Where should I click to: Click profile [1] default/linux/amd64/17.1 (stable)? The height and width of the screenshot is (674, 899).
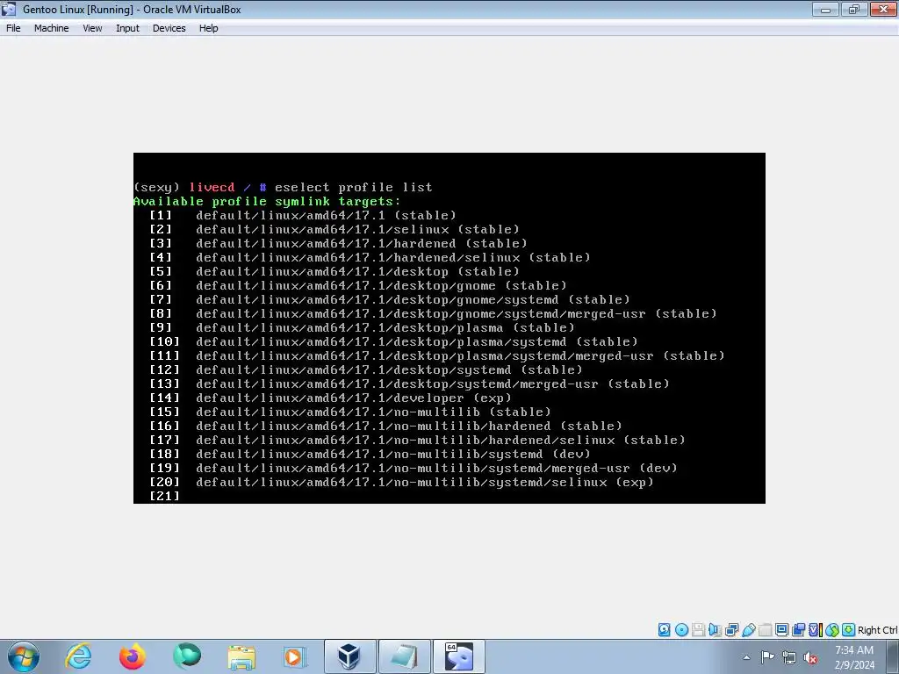(x=303, y=216)
